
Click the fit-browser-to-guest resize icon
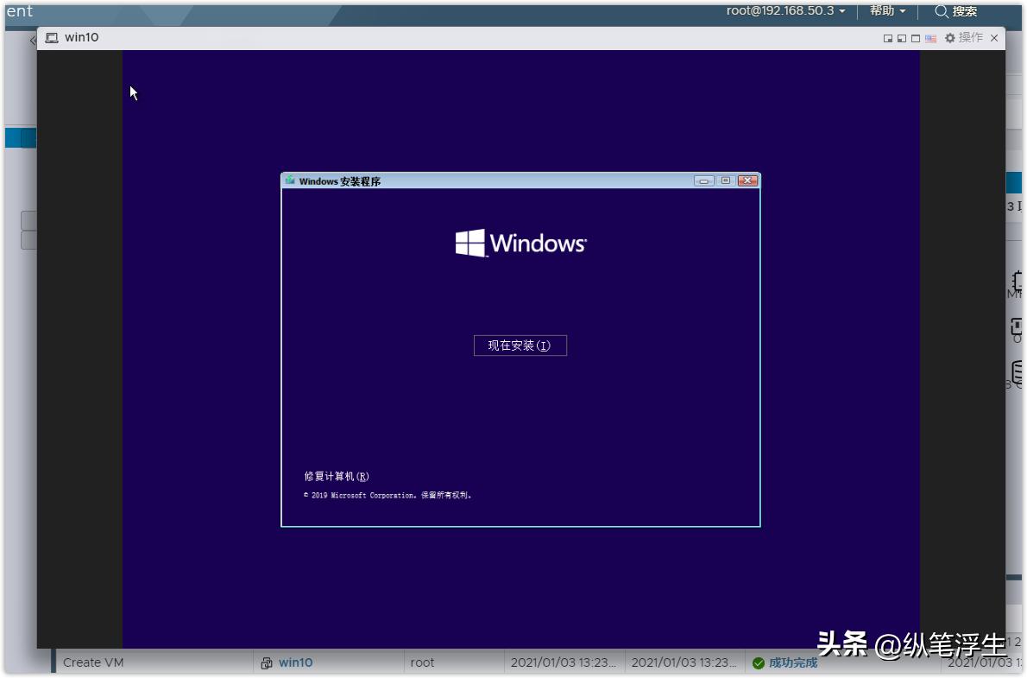coord(902,38)
